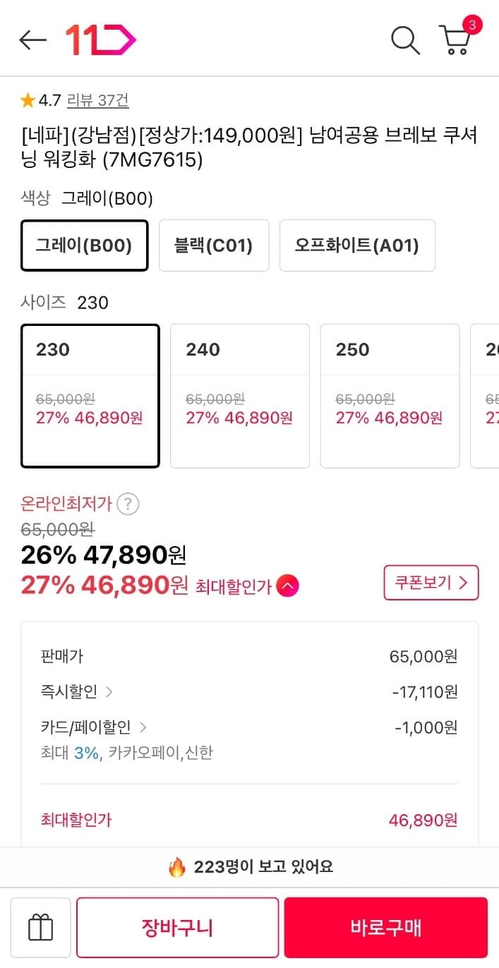
Task: Choose size 230 card
Action: 90,396
